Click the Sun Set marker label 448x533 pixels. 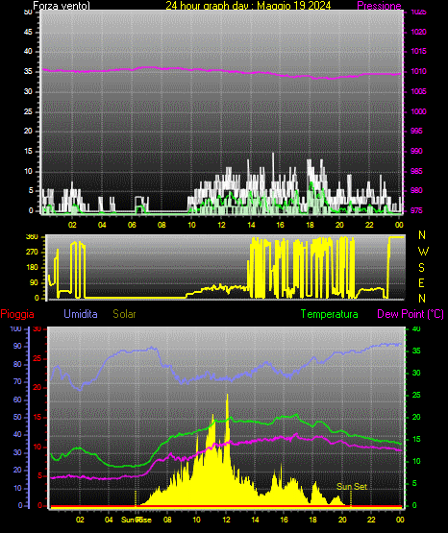[x=352, y=487]
